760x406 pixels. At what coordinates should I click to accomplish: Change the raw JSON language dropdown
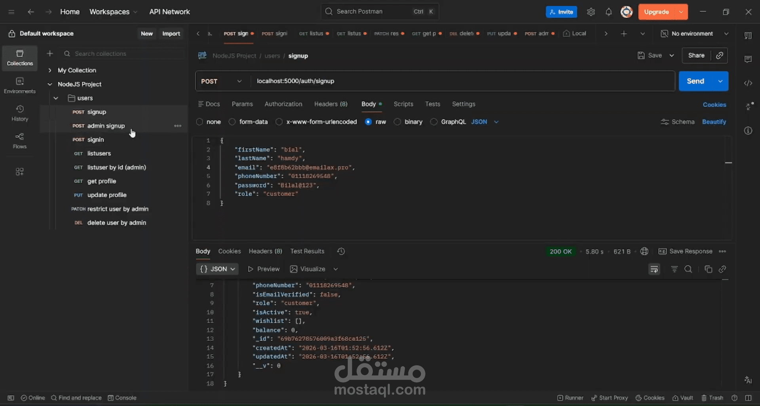[x=484, y=122]
